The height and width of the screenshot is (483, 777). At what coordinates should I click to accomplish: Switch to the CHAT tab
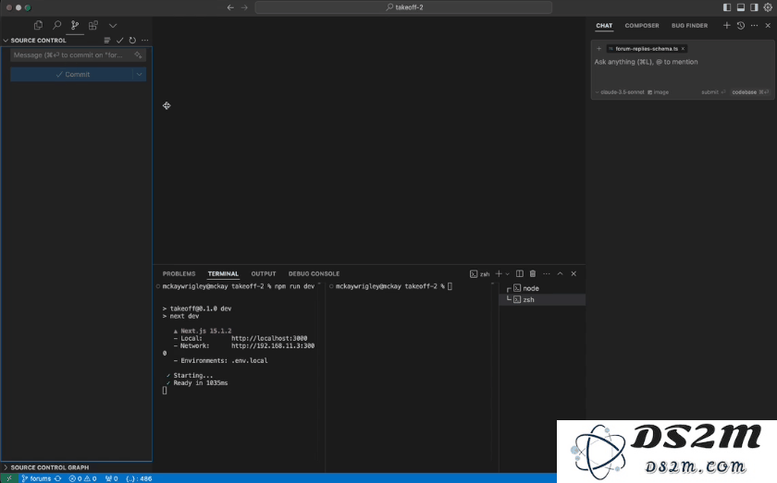[x=604, y=26]
